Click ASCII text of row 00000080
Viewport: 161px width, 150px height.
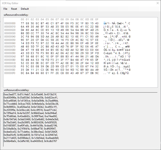(x=117, y=50)
